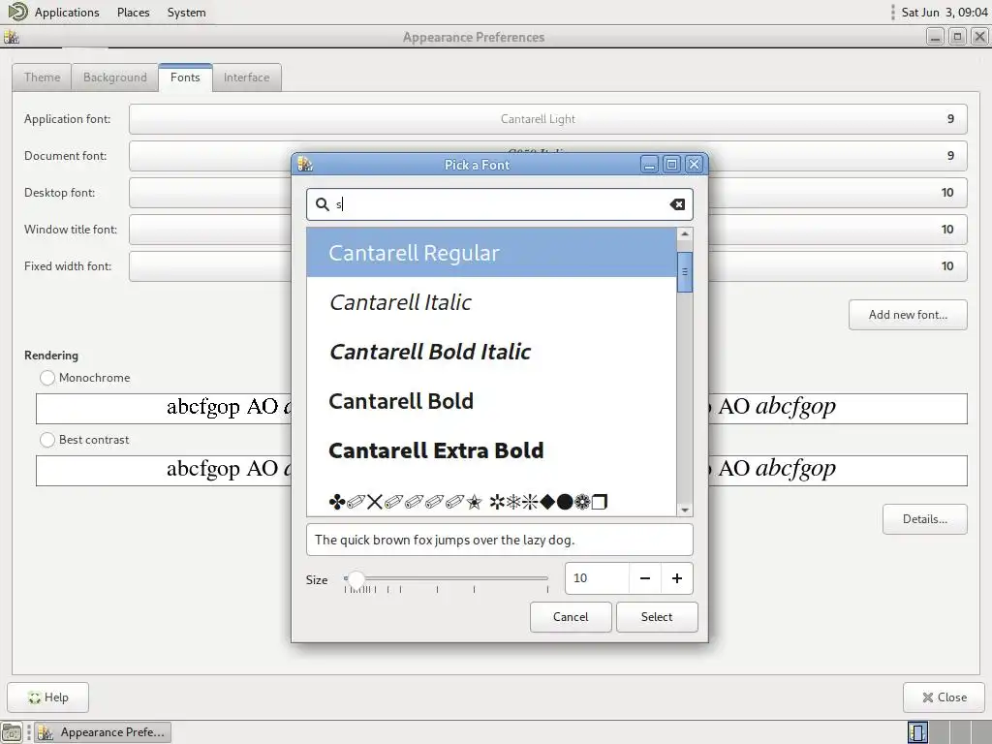Click the font list scrollbar thumb
The height and width of the screenshot is (744, 992).
(x=685, y=272)
